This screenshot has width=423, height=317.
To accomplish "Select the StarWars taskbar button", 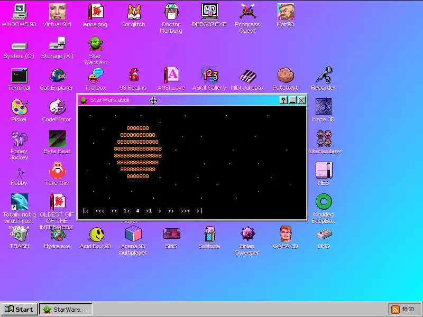I will 66,309.
